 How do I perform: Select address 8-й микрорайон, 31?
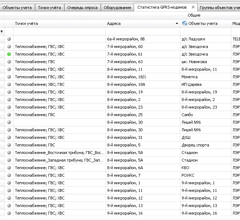(x=143, y=137)
